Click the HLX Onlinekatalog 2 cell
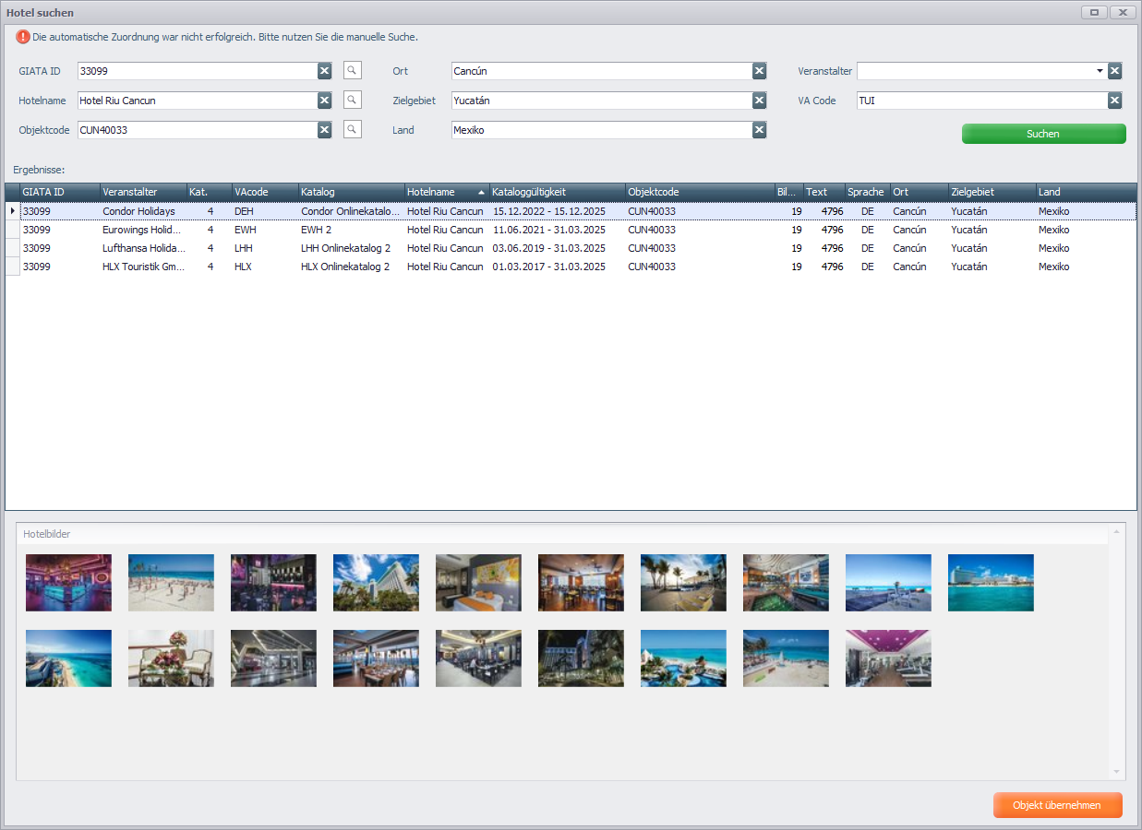1142x830 pixels. coord(351,267)
